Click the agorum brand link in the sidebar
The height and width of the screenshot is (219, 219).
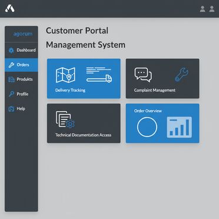(23, 34)
